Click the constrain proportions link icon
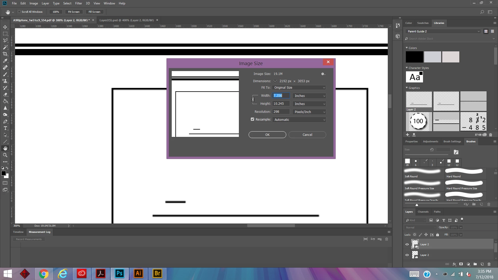 (253, 100)
